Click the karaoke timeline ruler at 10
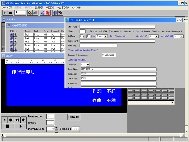This screenshot has height=142, width=189. click(31, 61)
